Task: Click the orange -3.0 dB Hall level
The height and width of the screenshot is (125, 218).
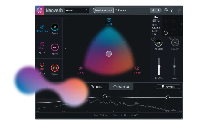Action: coord(137,73)
